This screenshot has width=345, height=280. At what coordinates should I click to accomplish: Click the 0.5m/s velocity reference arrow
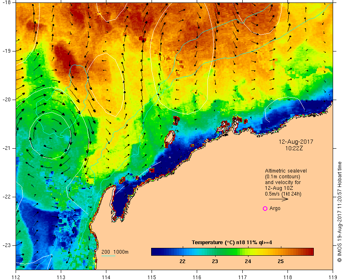(x=278, y=199)
